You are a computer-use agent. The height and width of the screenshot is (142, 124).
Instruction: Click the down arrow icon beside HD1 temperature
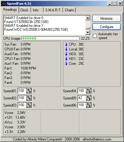coord(66,59)
